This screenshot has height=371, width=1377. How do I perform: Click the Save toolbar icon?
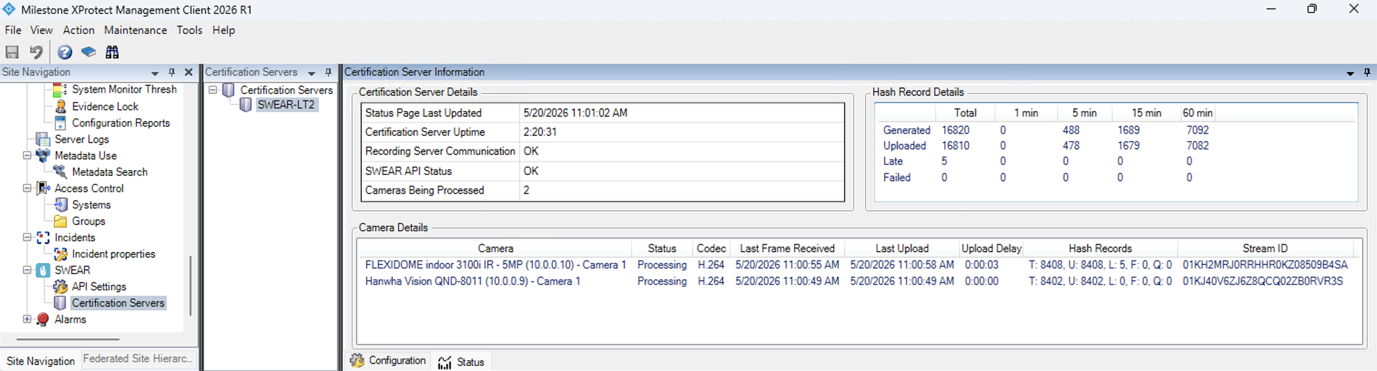tap(12, 52)
